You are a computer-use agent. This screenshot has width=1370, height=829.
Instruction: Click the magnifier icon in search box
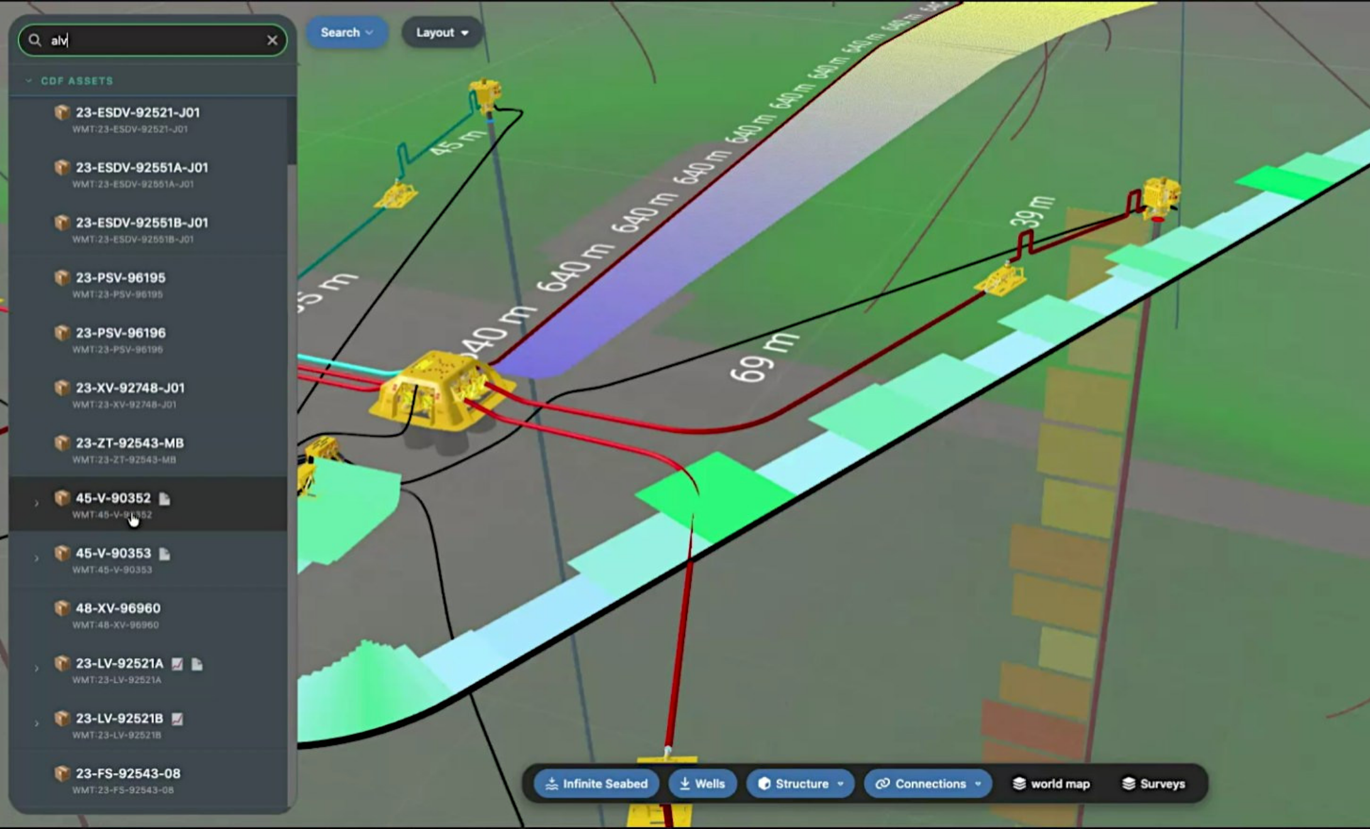(35, 40)
